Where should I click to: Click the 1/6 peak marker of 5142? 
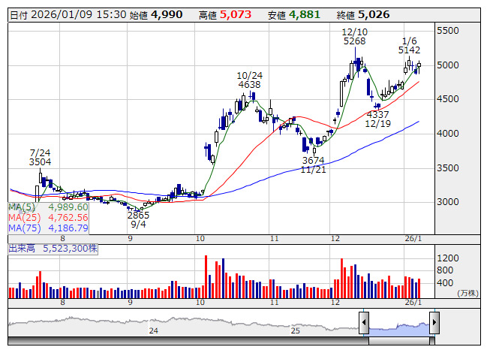(410, 46)
